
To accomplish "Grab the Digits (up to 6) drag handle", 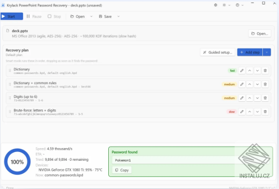I will tap(10, 98).
